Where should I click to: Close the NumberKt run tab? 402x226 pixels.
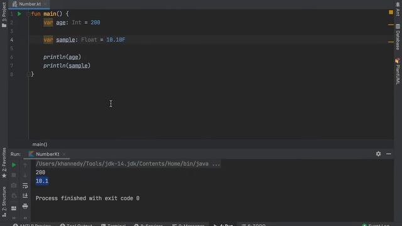64,154
